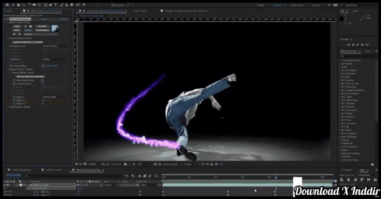
Task: Select the Type tool
Action: click(55, 5)
